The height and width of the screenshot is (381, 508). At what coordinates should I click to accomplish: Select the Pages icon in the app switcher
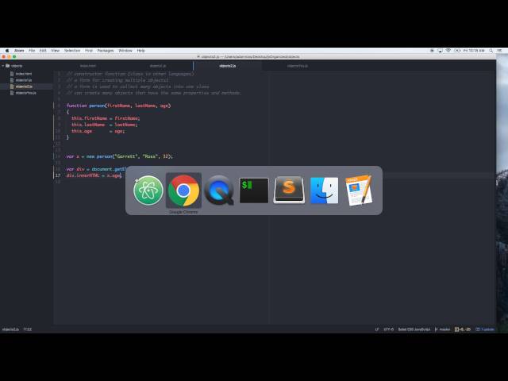(x=359, y=190)
